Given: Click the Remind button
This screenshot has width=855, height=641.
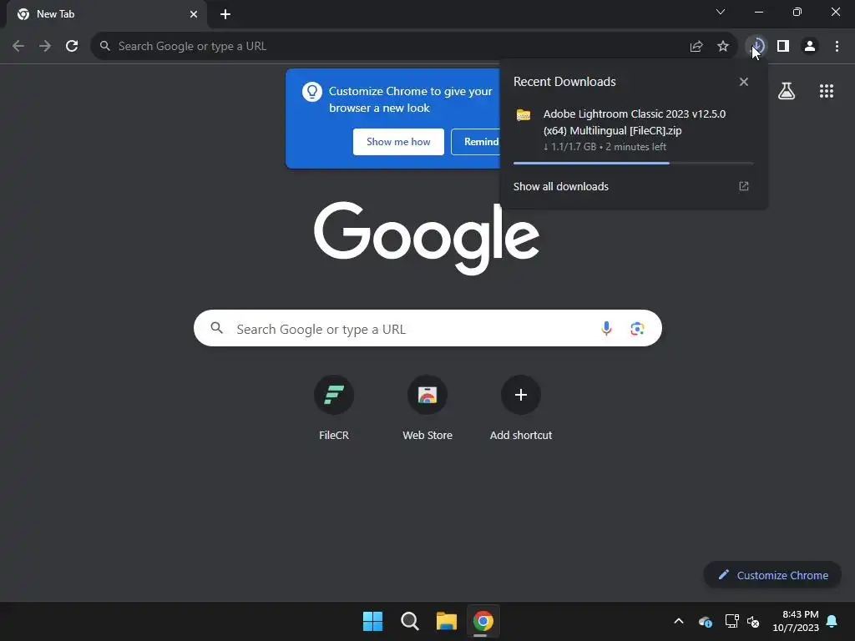Looking at the screenshot, I should 475,142.
